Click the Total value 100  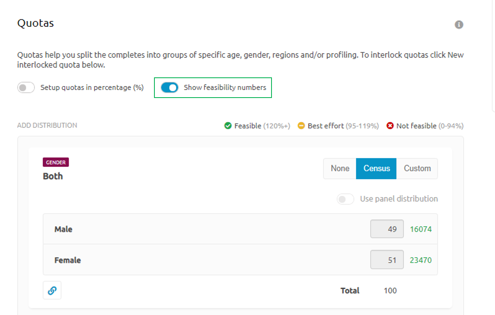coord(390,291)
